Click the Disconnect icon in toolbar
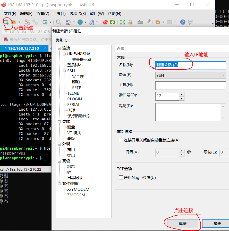Image resolution: width=229 pixels, height=231 pixels. point(27,22)
